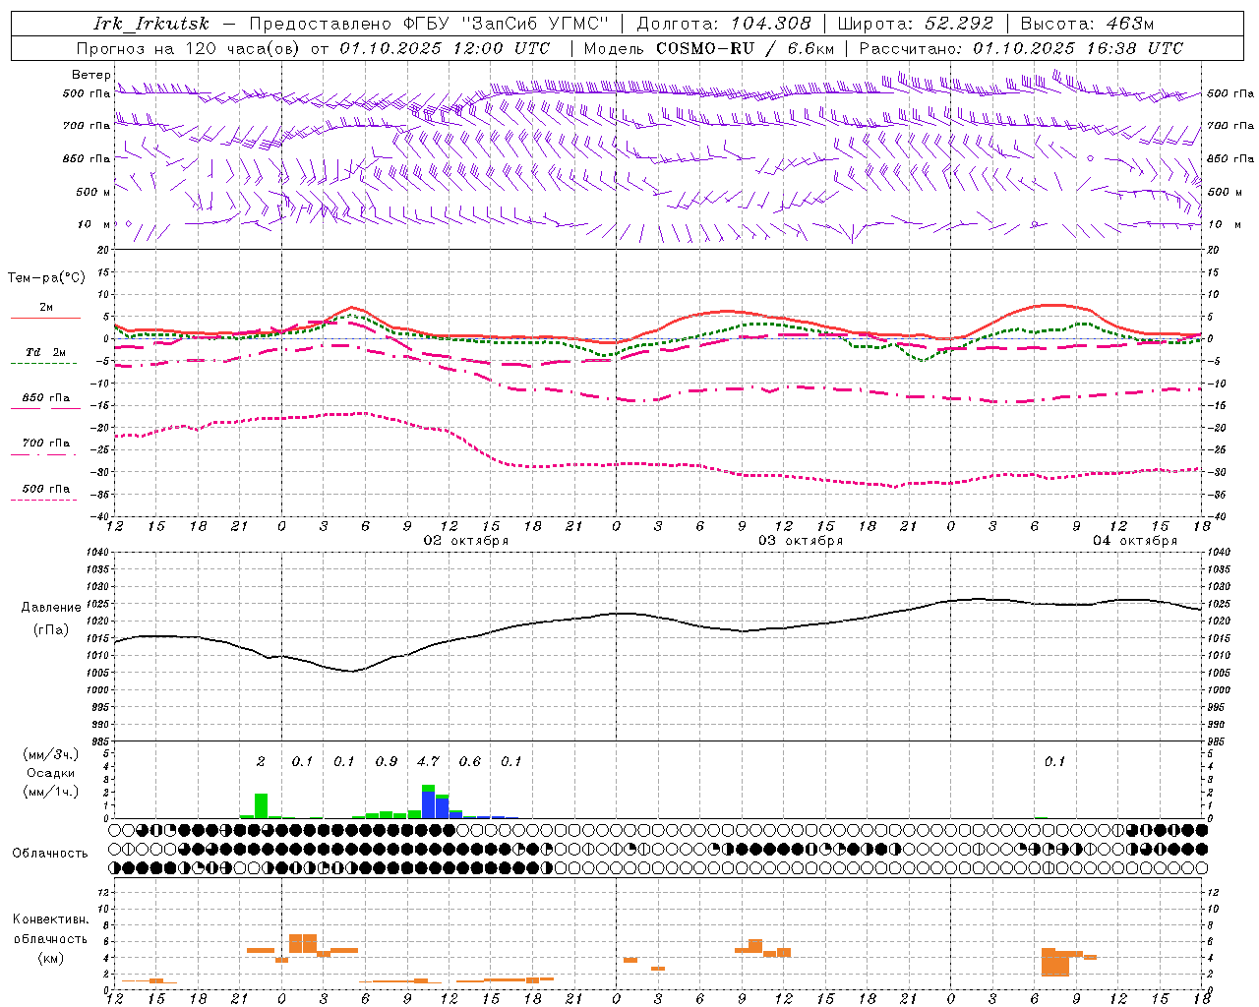Click the "850 гПа" temperature legend entry
1259x1007 pixels.
(46, 398)
